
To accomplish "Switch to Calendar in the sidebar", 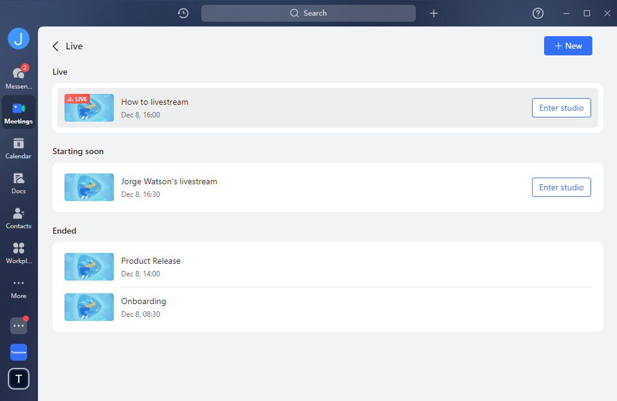I will pyautogui.click(x=19, y=146).
